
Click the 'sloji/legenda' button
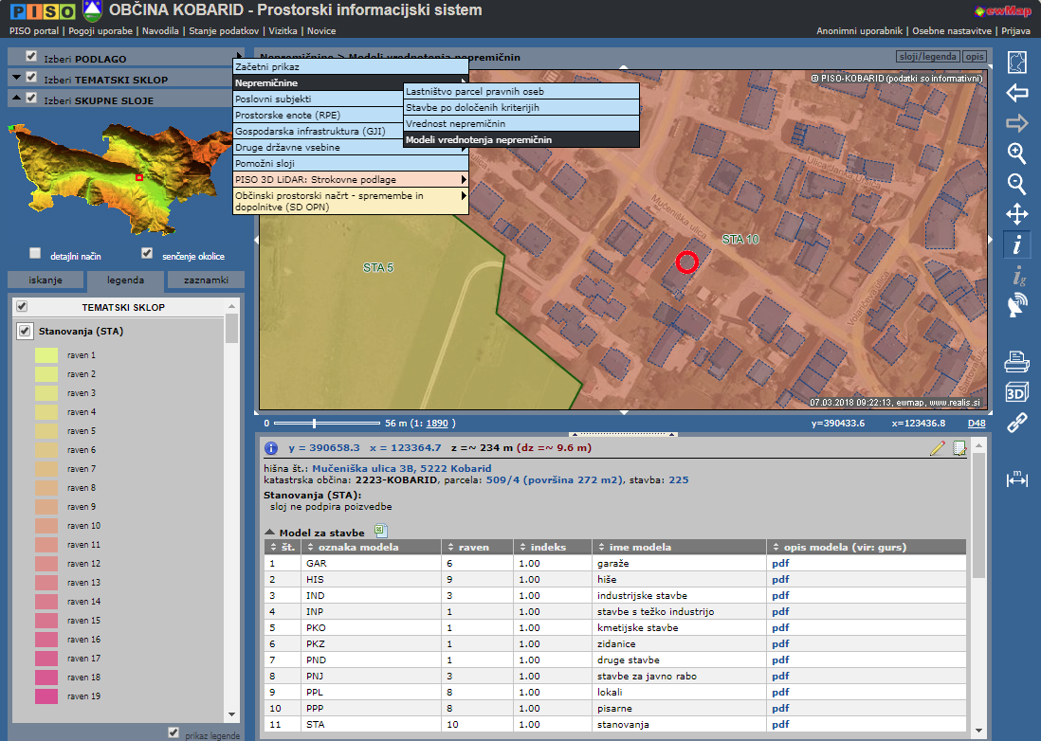tap(926, 58)
